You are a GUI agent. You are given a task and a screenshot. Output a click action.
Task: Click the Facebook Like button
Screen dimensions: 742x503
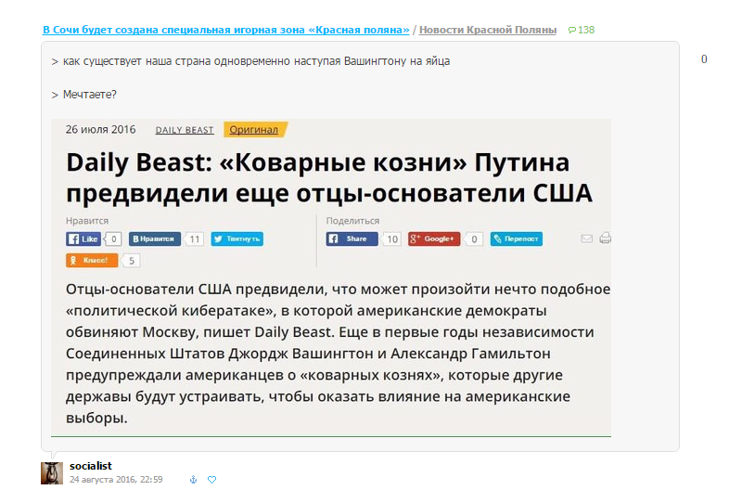83,239
